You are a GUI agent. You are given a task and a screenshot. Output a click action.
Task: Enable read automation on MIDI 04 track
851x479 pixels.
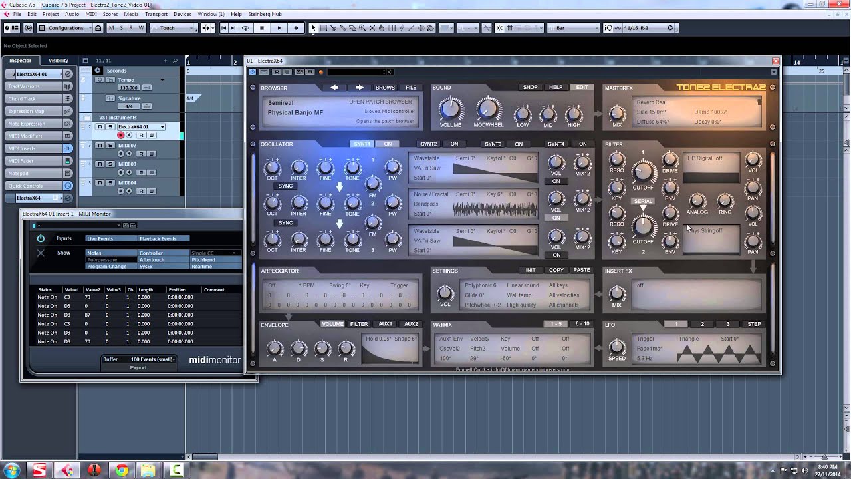(x=141, y=191)
